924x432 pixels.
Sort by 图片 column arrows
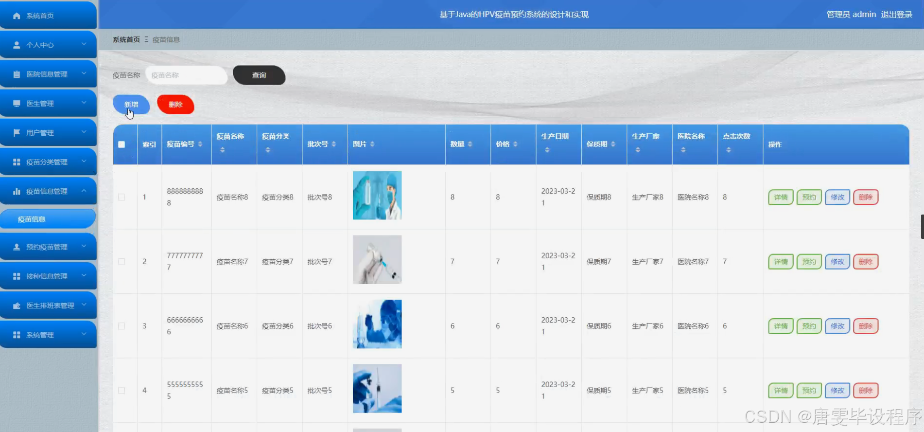(372, 144)
